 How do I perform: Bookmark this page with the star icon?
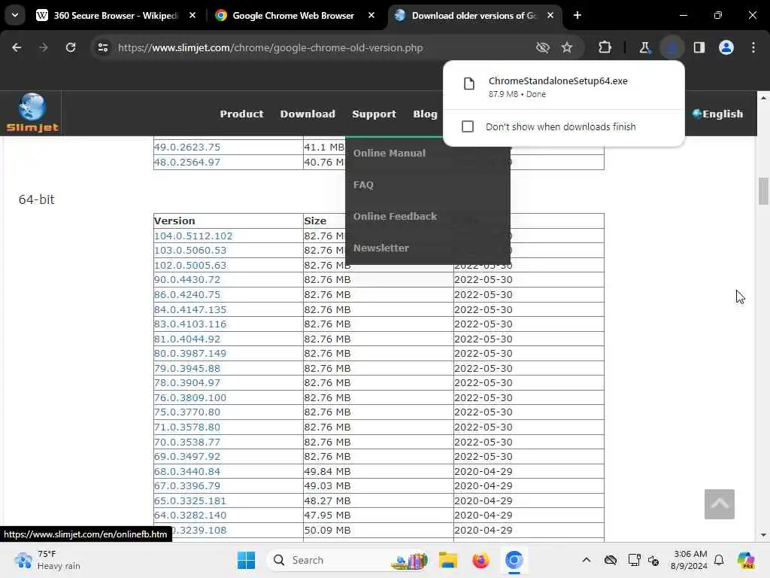[x=567, y=47]
